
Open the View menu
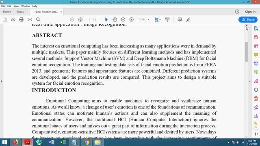16,6
